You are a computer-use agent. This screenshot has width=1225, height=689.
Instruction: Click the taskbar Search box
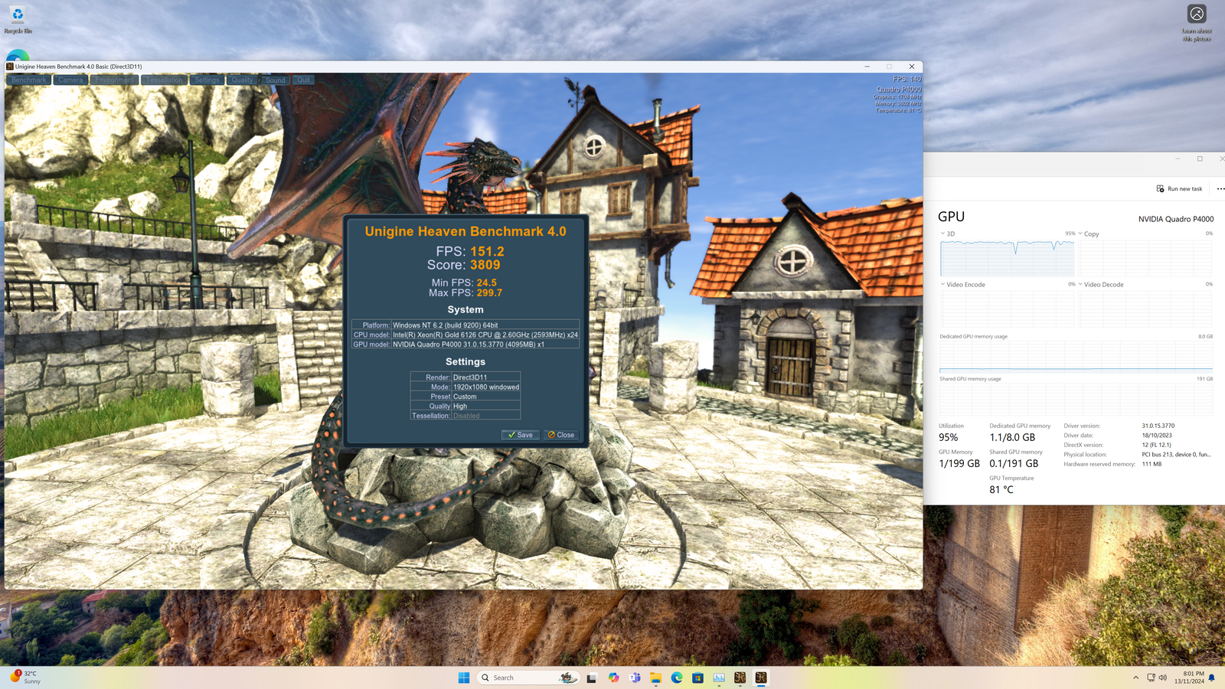pos(528,678)
